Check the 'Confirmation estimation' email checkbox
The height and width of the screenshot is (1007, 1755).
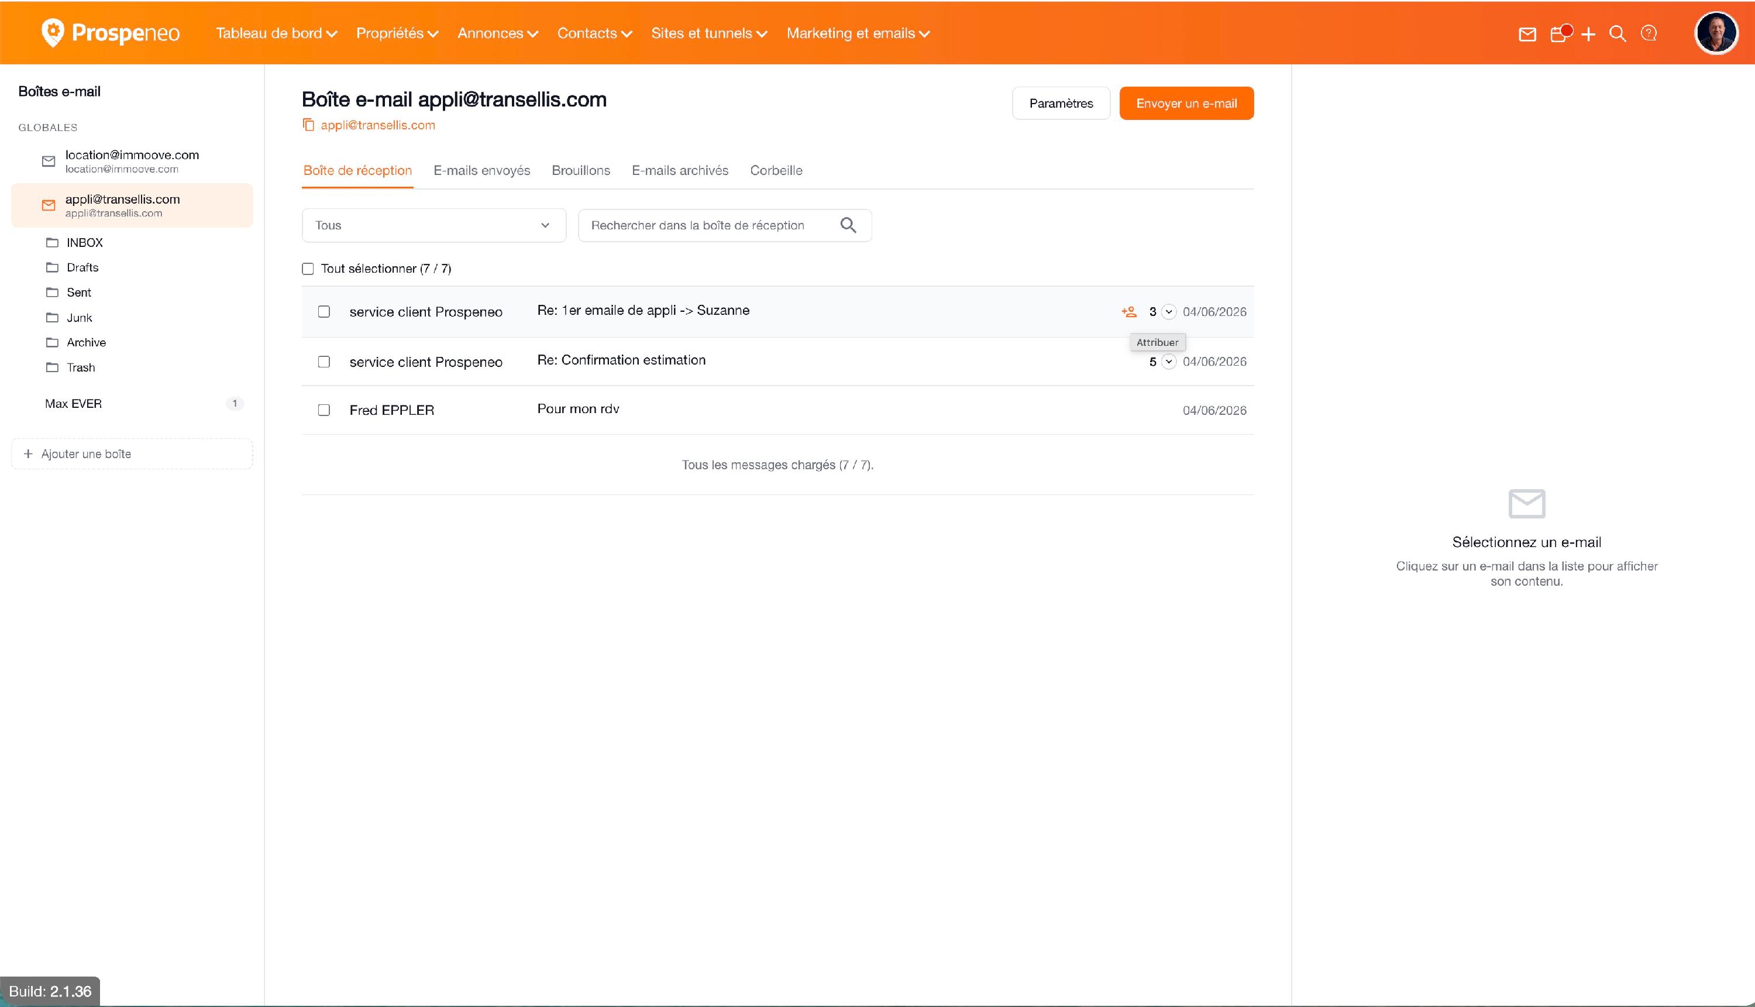click(324, 362)
